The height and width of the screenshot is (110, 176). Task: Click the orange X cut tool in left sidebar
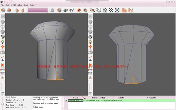click(x=3, y=65)
